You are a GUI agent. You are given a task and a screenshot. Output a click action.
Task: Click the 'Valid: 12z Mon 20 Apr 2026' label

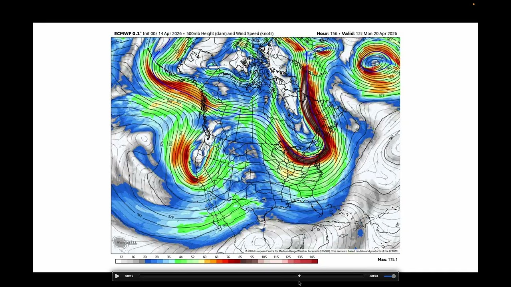369,33
